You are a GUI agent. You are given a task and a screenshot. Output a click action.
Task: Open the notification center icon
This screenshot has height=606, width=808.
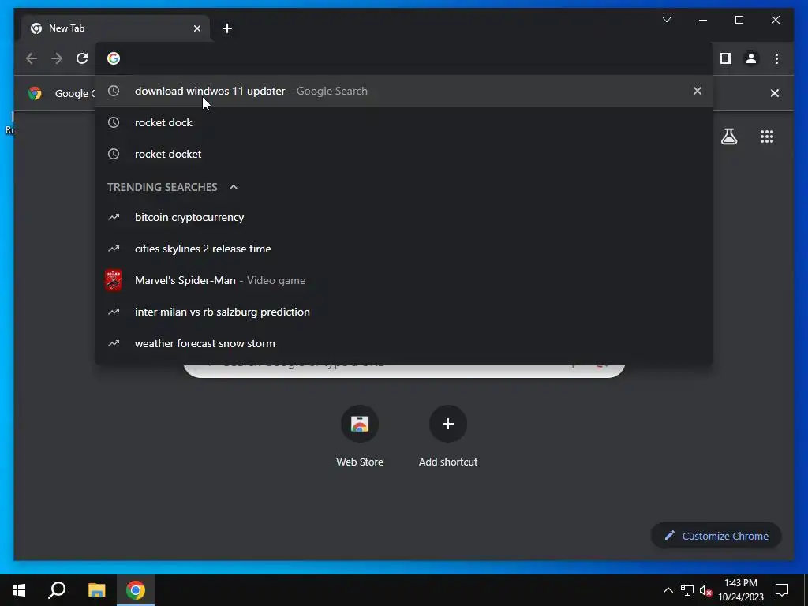[782, 590]
